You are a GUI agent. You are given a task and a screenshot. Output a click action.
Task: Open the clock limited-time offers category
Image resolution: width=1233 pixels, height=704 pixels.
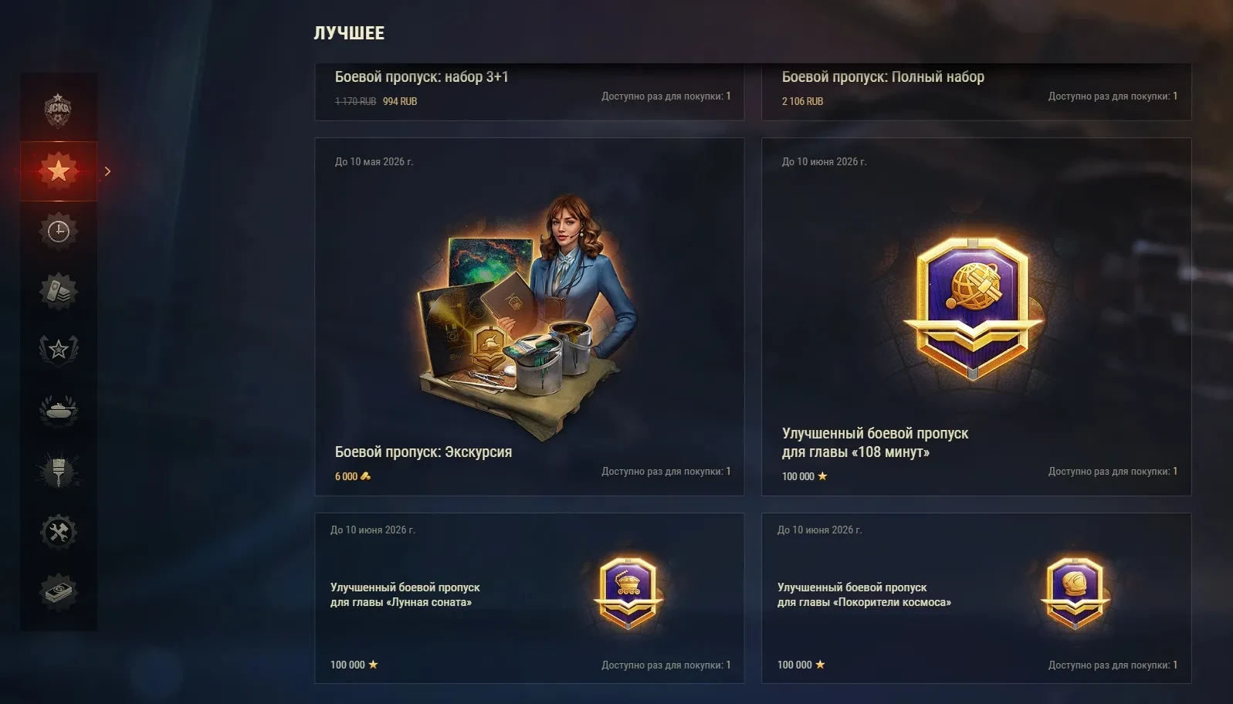click(x=59, y=231)
